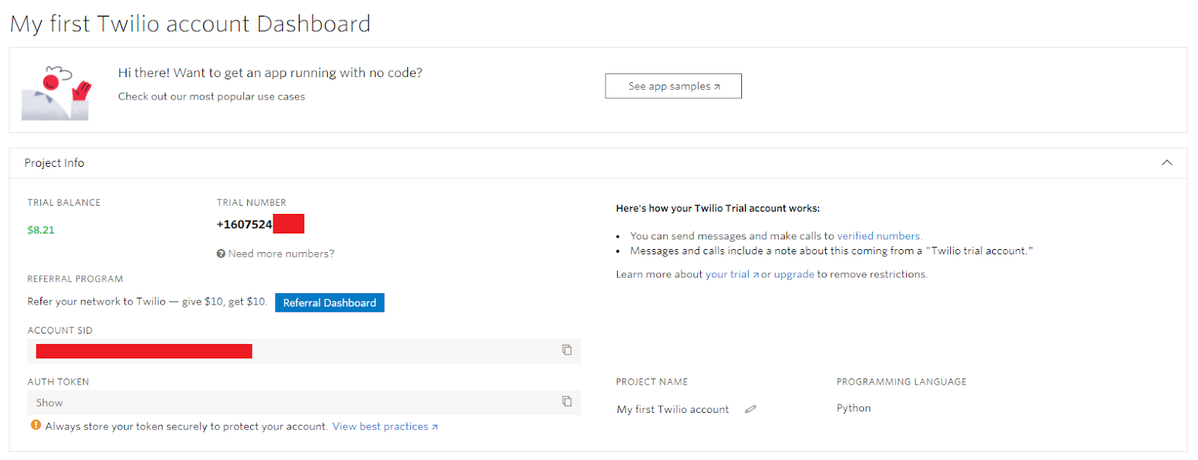Select the $8.21 trial balance value

[41, 230]
